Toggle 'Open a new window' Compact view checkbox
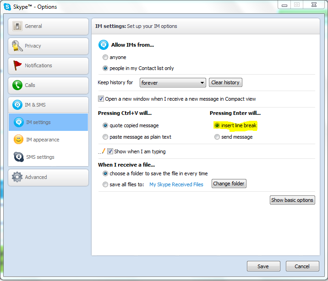The image size is (328, 281). (101, 98)
